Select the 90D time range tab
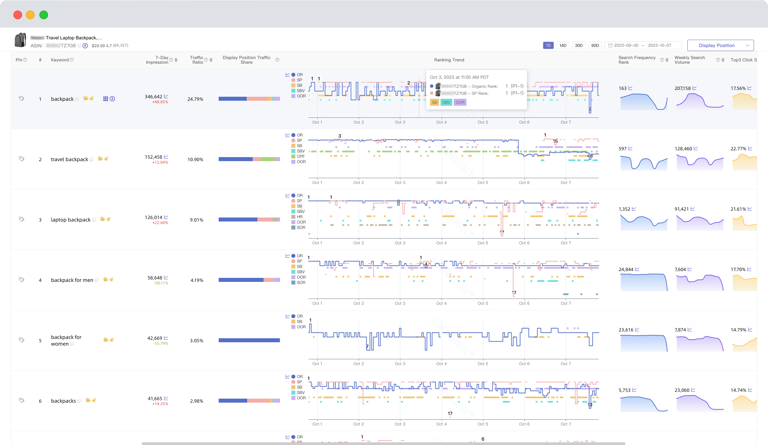768x445 pixels. click(595, 45)
